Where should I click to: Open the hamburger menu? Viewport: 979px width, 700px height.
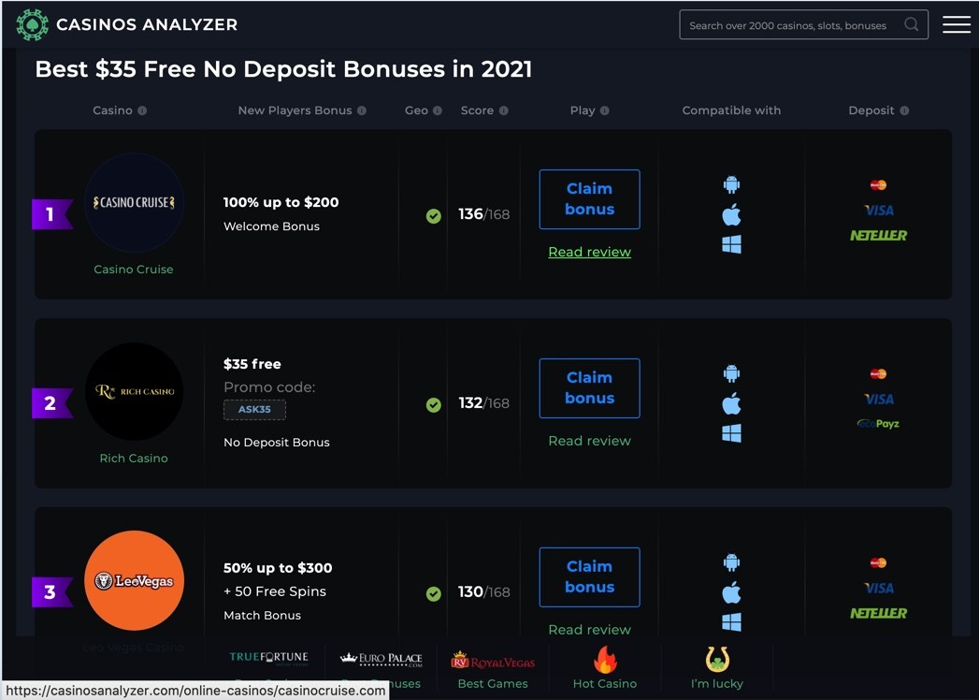[x=956, y=25]
